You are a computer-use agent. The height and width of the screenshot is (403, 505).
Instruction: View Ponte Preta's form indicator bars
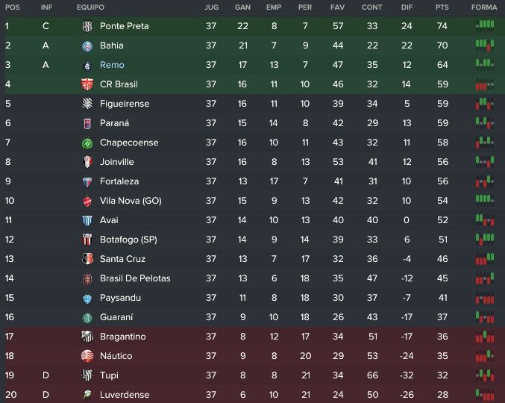pyautogui.click(x=485, y=26)
